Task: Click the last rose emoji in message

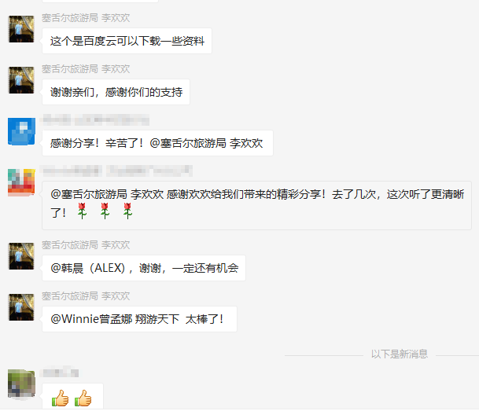Action: pos(127,211)
